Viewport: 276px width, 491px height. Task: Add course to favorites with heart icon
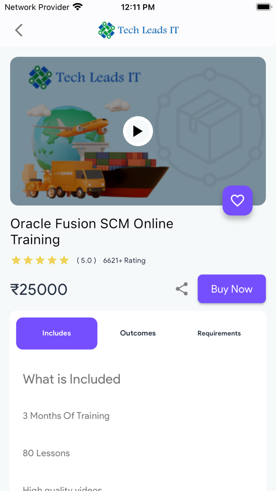pos(237,201)
